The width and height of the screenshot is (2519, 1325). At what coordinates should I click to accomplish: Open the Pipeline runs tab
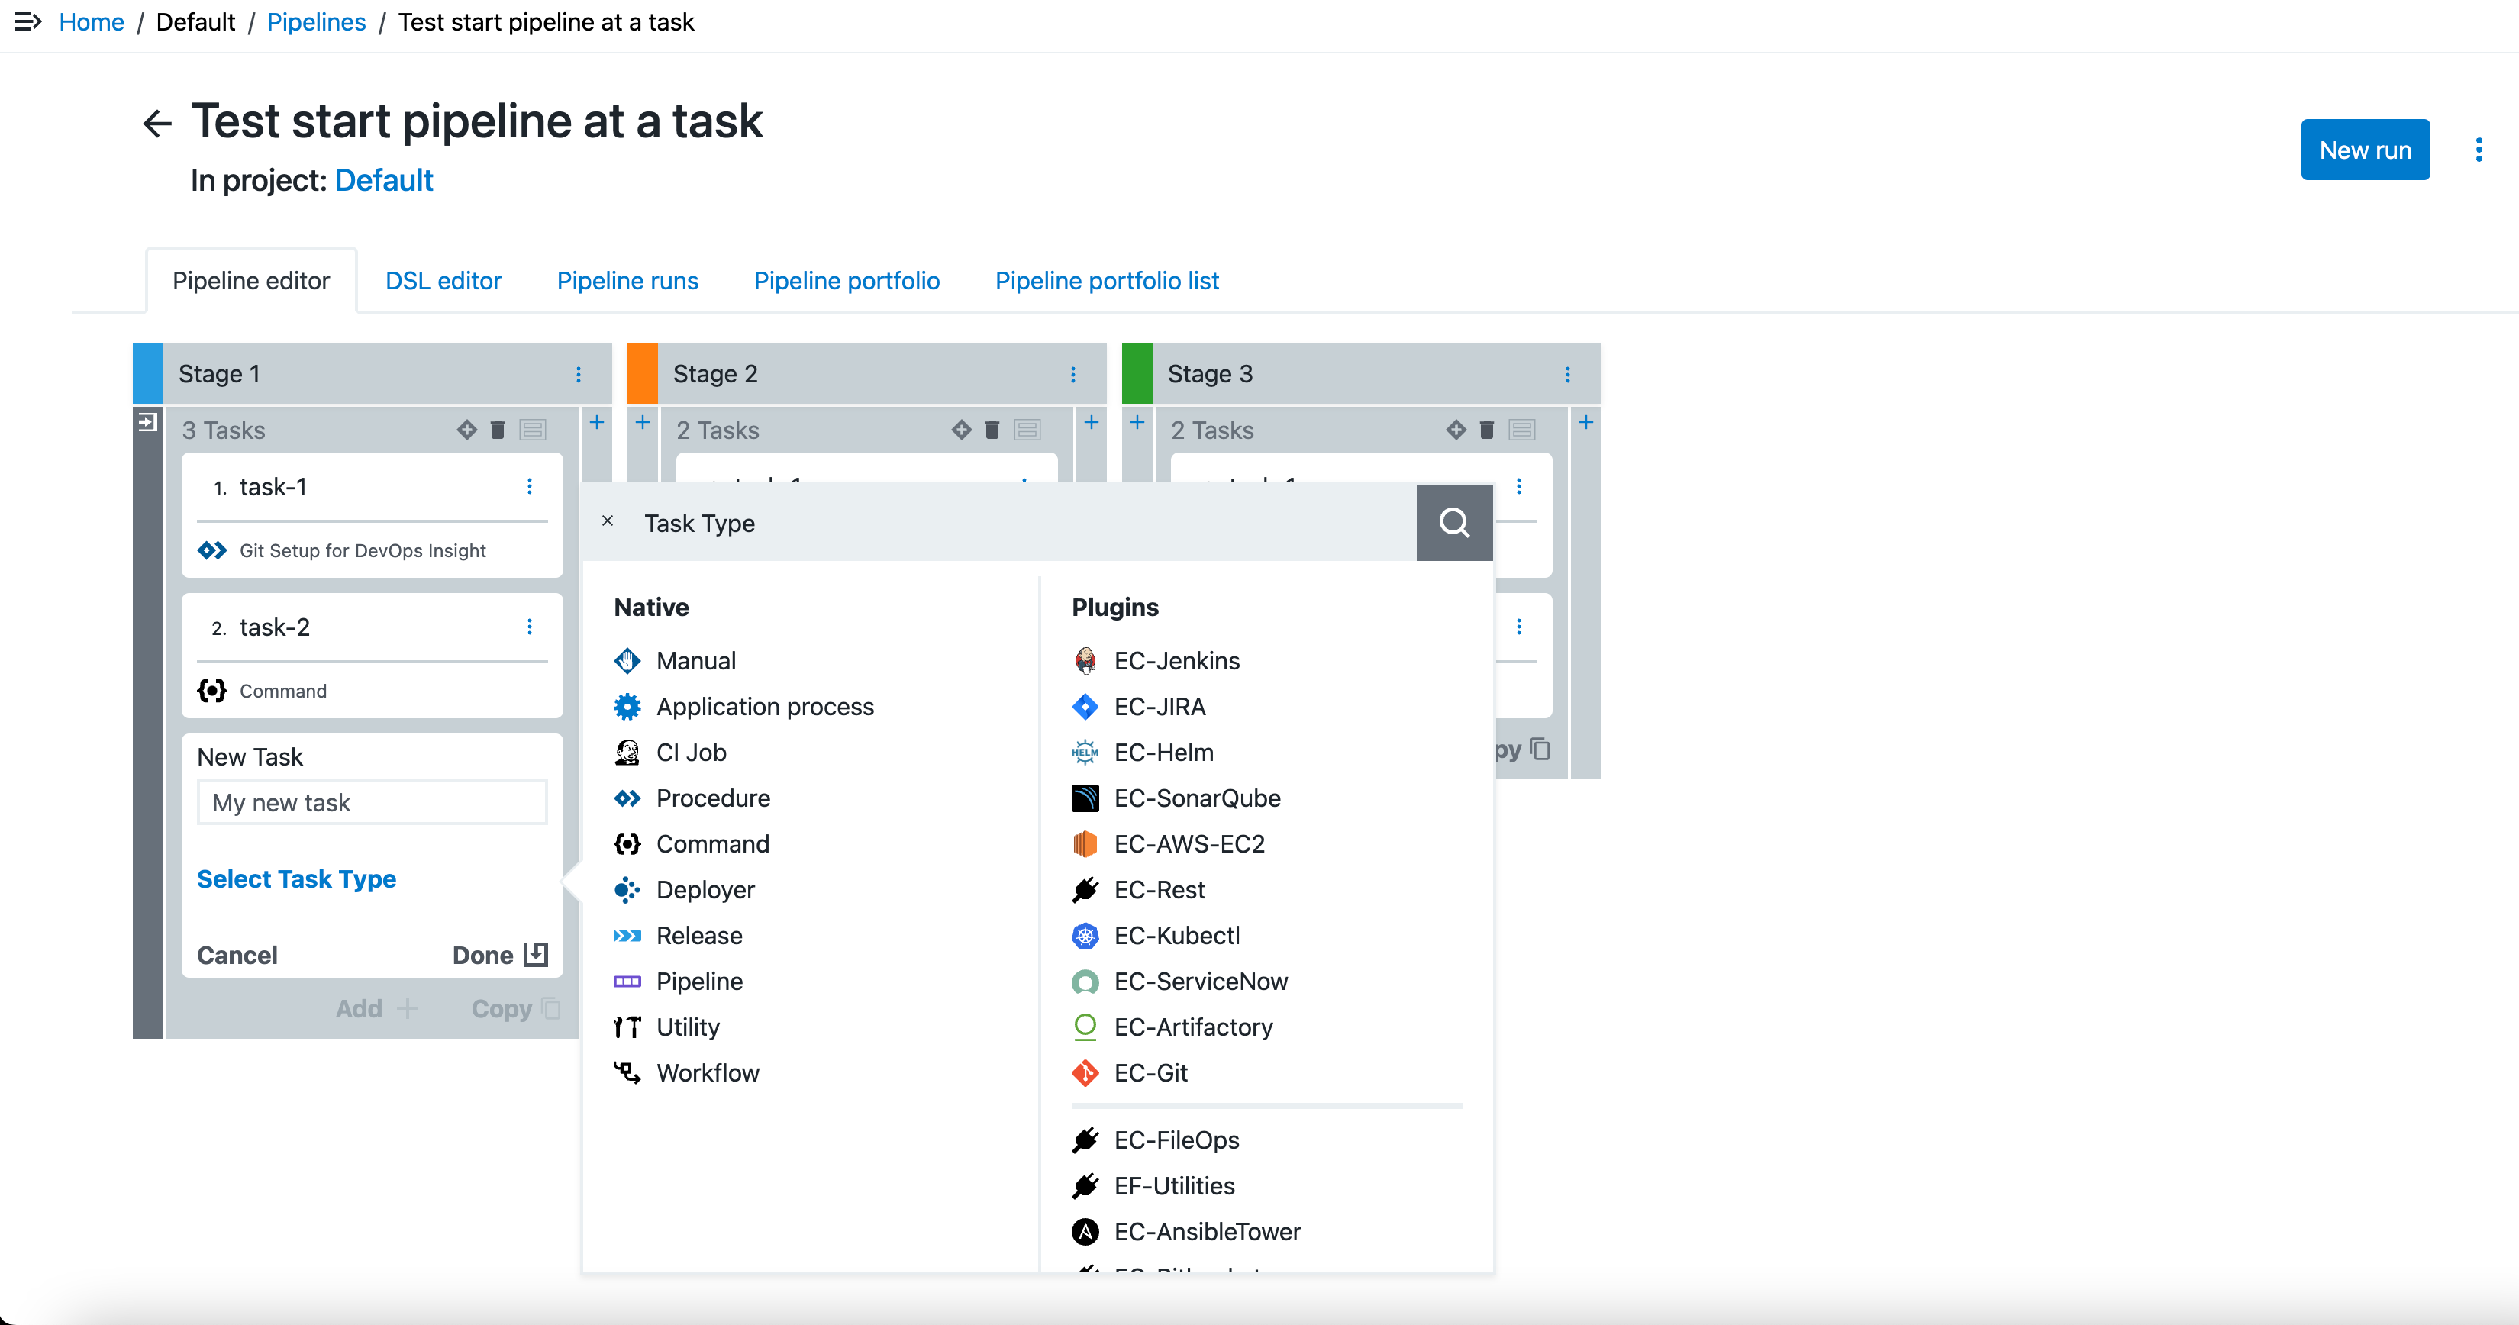coord(627,281)
